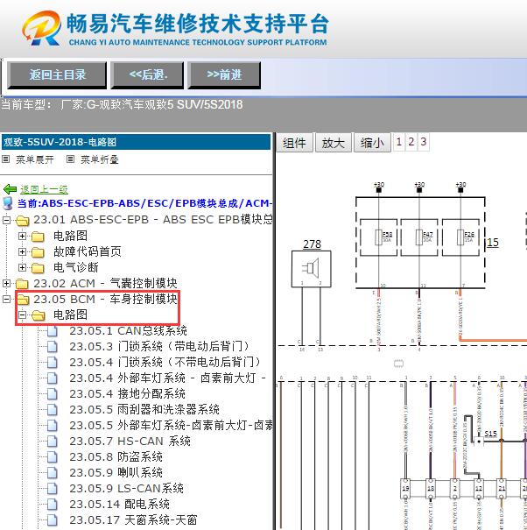This screenshot has width=527, height=530.
Task: Collapse the 23.05 BCM node
Action: point(6,299)
